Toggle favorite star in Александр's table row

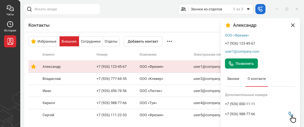(x=33, y=67)
